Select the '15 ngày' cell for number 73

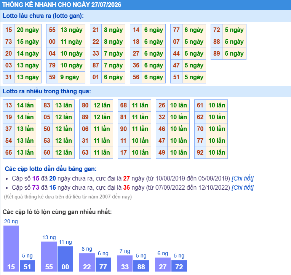[x=28, y=42]
